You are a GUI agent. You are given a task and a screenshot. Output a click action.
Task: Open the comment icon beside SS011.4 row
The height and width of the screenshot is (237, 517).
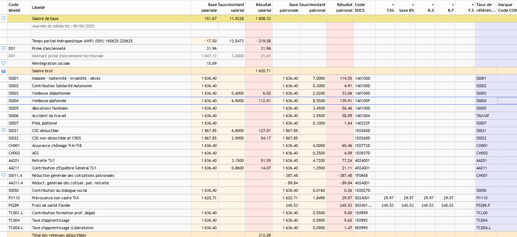[x=4, y=175]
